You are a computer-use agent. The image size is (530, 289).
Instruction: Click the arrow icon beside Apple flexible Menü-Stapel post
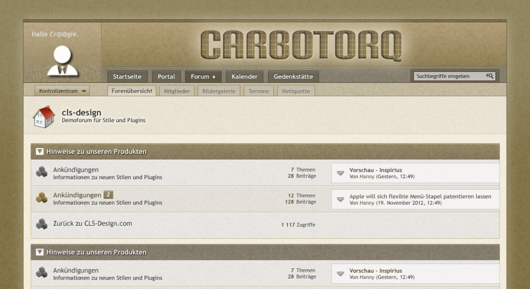[x=341, y=199]
